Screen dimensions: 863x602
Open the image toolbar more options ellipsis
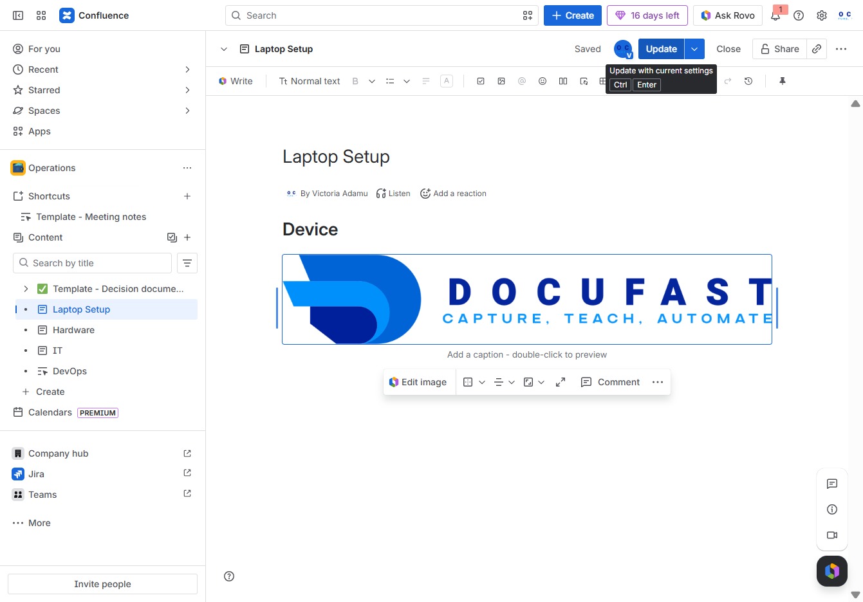[657, 382]
